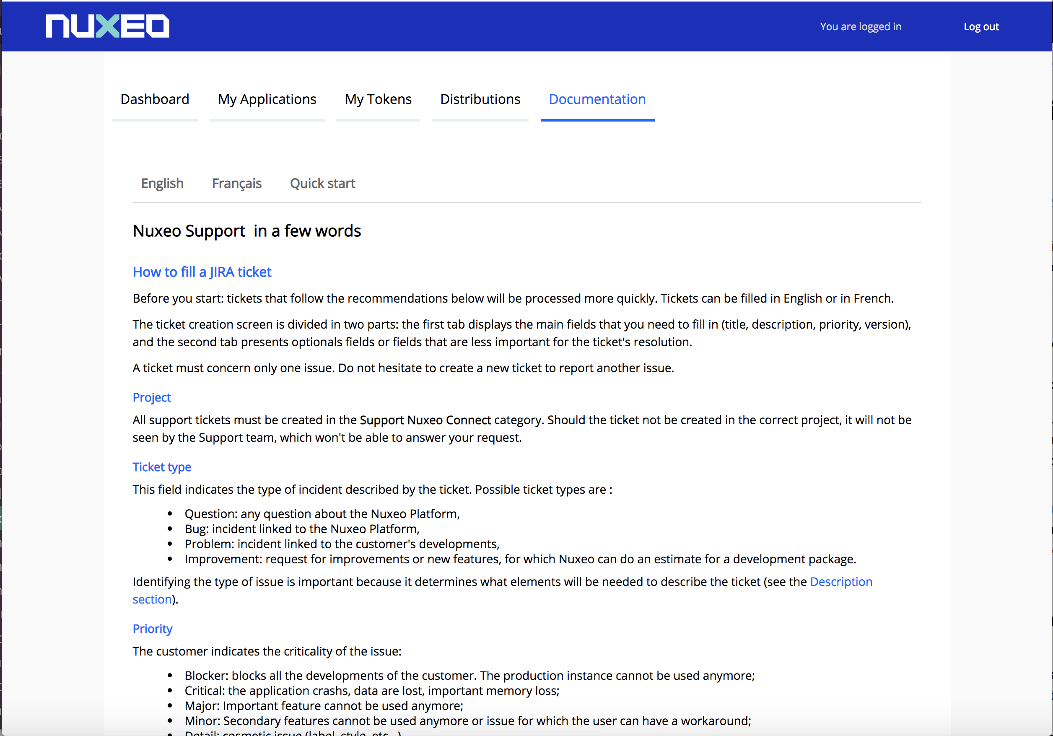Click the 'Bug: incident linked to the Nuxeo Platform' bullet

(x=302, y=529)
